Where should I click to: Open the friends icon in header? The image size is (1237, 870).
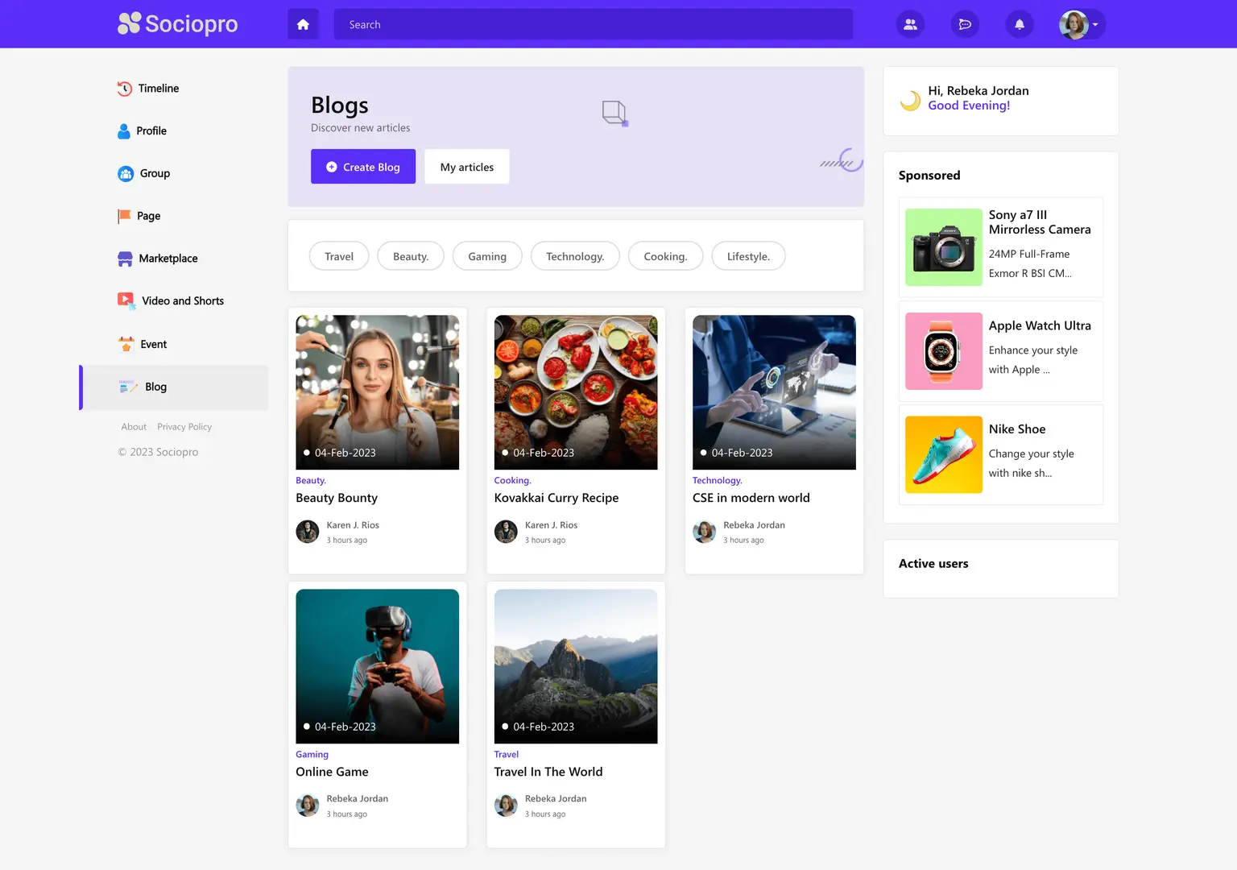910,25
